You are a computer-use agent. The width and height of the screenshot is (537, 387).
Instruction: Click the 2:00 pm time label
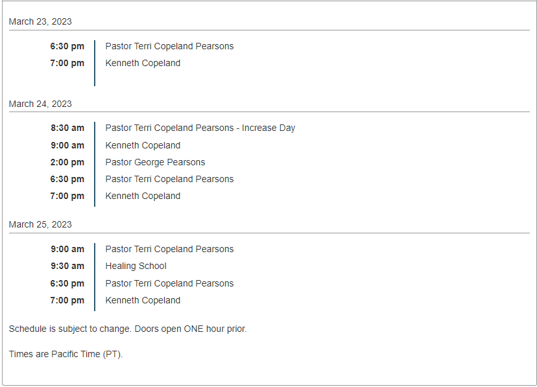click(x=67, y=162)
